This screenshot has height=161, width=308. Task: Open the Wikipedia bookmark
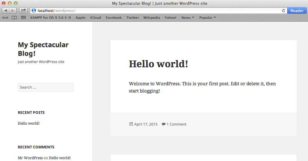click(152, 18)
